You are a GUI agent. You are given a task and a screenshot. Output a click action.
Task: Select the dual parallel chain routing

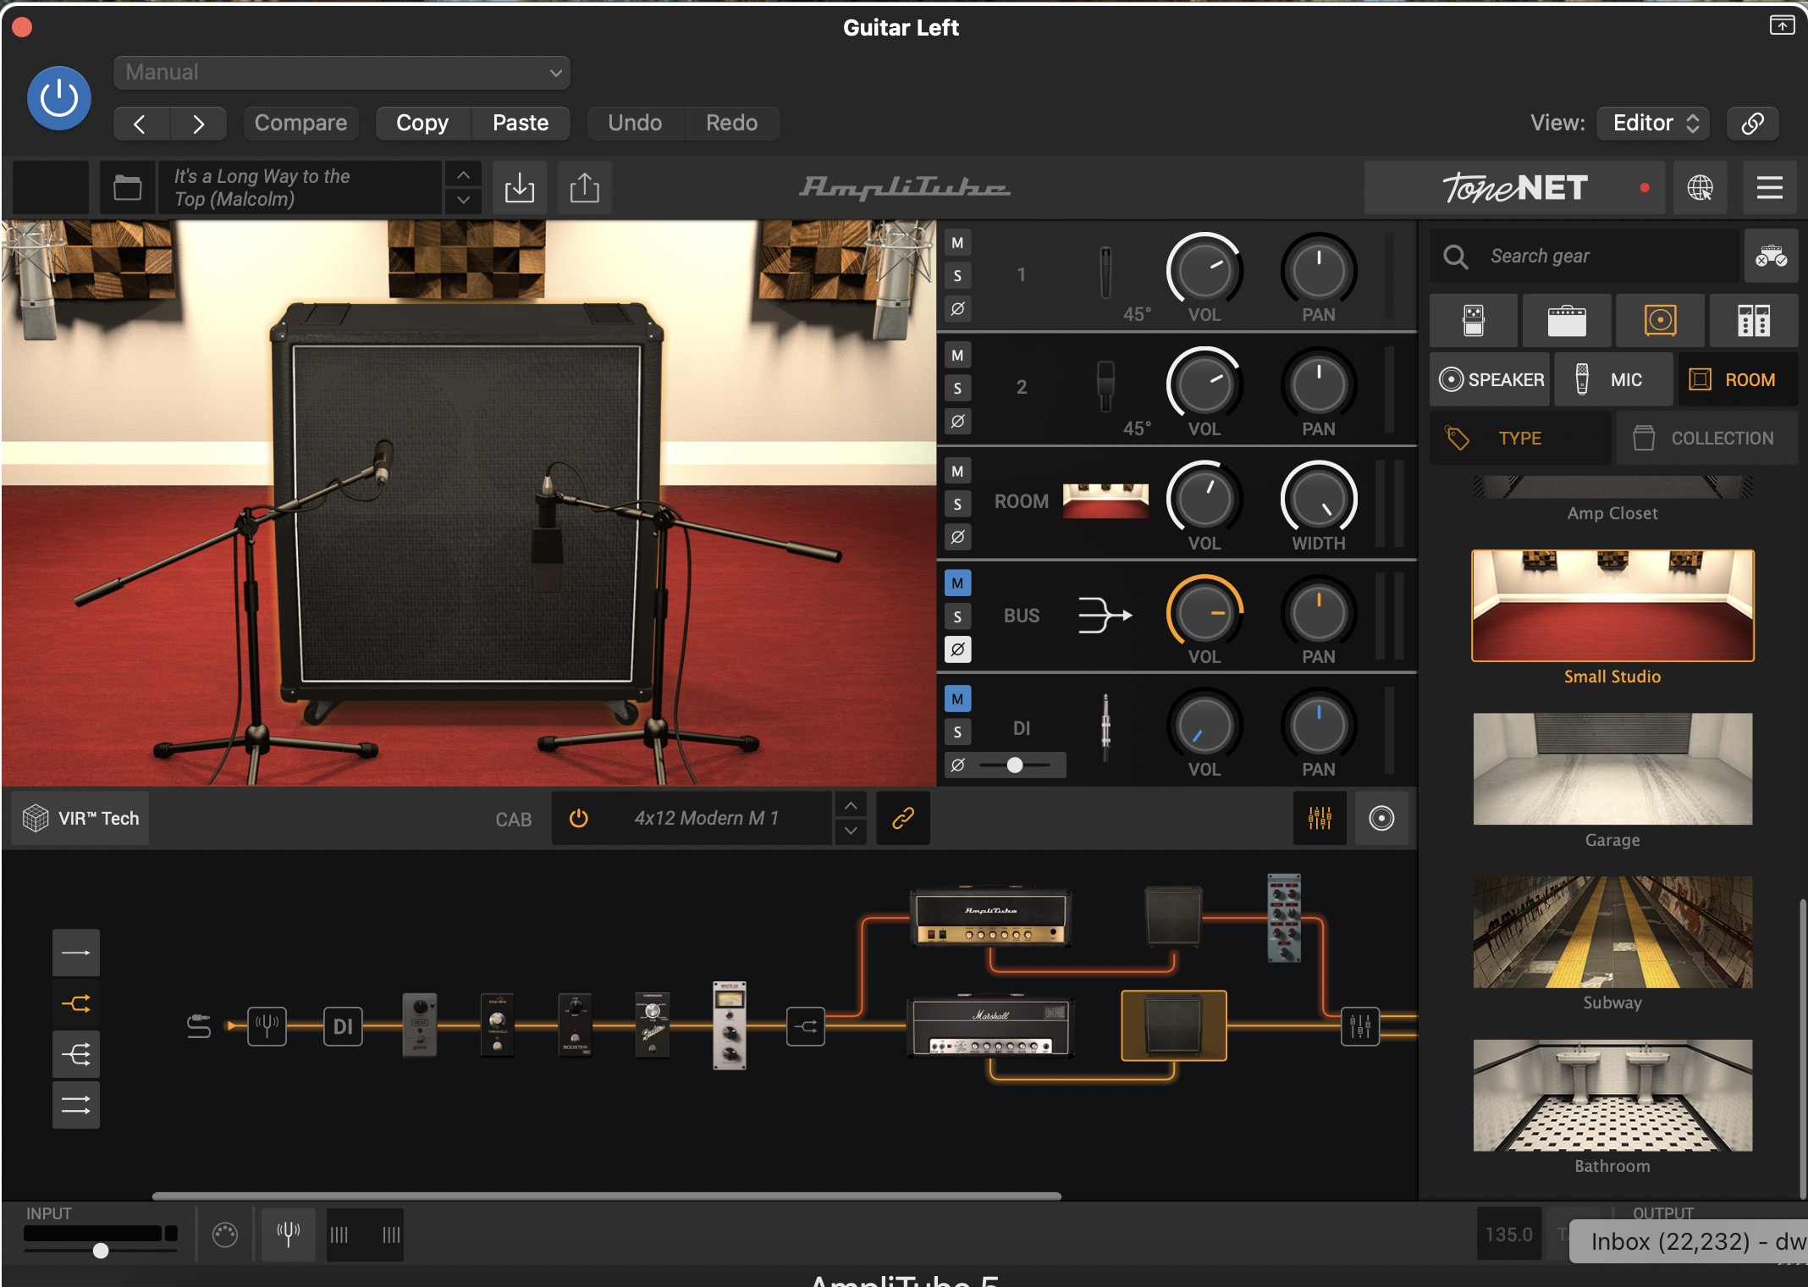click(x=76, y=1105)
